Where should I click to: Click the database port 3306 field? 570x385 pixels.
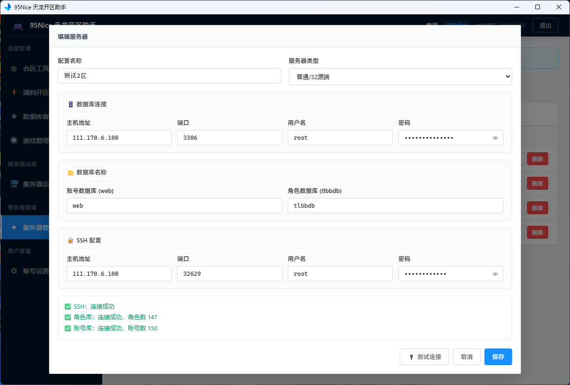point(229,138)
